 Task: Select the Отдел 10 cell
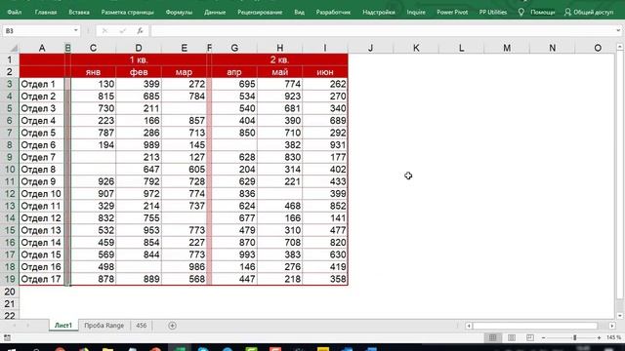[42, 194]
